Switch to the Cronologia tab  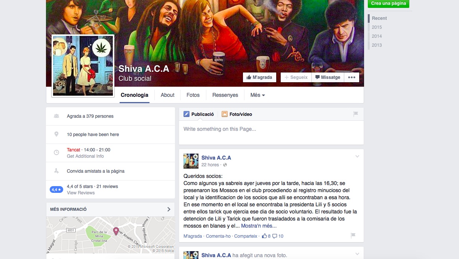[x=135, y=95]
